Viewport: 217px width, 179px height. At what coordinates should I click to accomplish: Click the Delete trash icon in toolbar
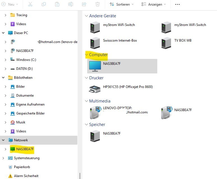coord(98,4)
